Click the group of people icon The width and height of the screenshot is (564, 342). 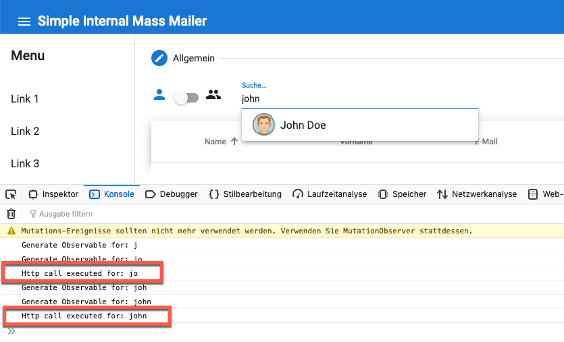[x=213, y=95]
